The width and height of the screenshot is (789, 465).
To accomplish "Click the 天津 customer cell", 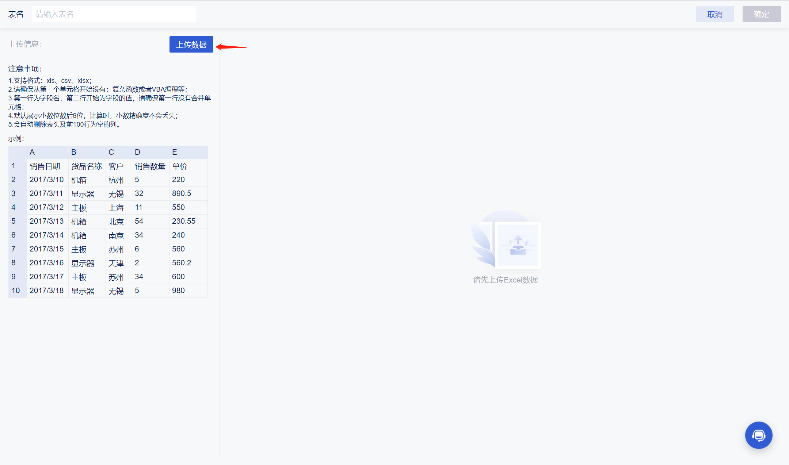I will (x=116, y=263).
